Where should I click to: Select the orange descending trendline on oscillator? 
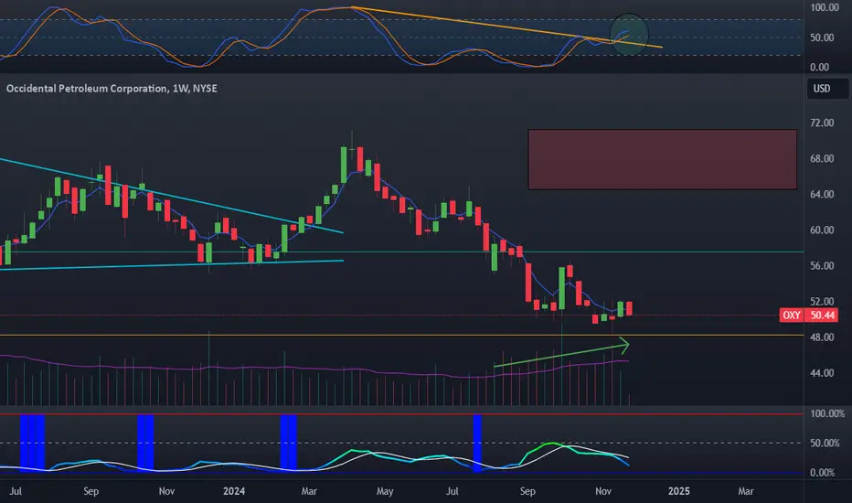pyautogui.click(x=506, y=27)
